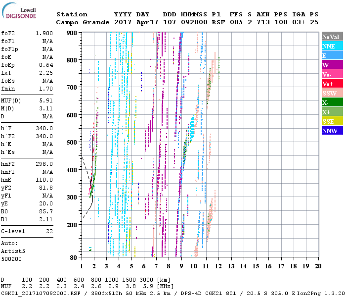This screenshot has width=346, height=297.
Task: Select the E direction legend swatch
Action: point(332,55)
